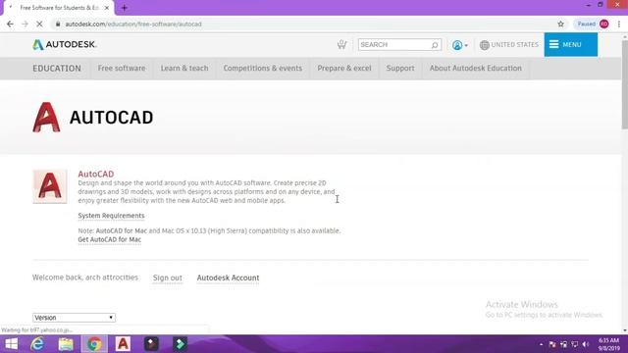
Task: Click the browser forward arrow
Action: coord(25,24)
